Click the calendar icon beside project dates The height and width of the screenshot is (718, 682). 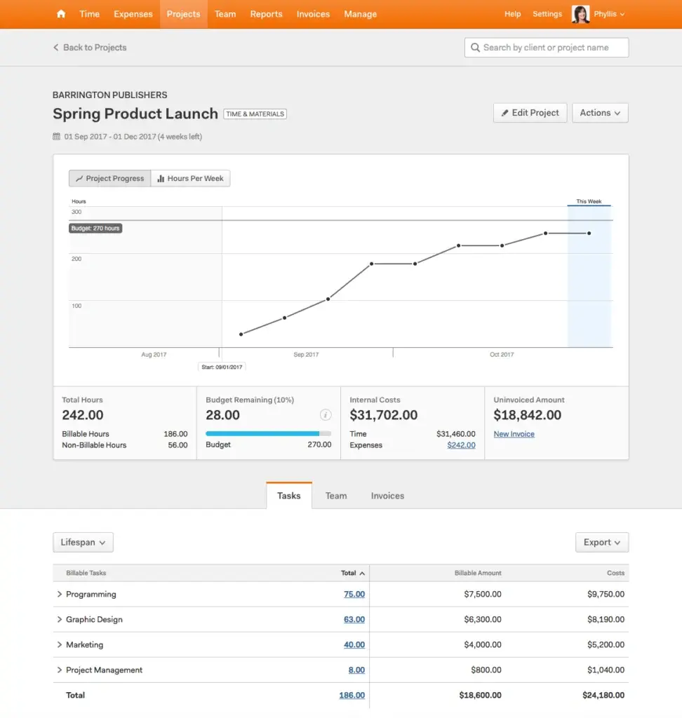tap(56, 137)
